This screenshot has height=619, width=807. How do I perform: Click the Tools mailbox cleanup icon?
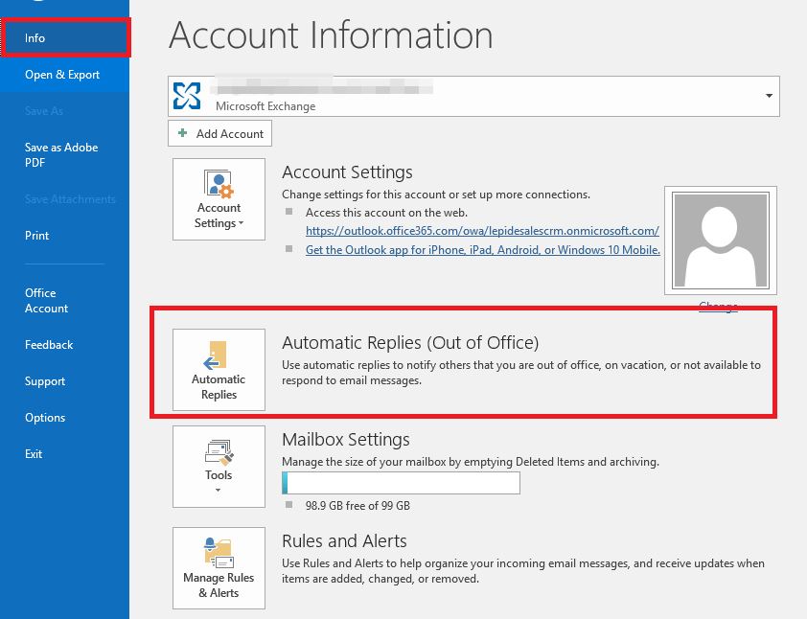[219, 452]
